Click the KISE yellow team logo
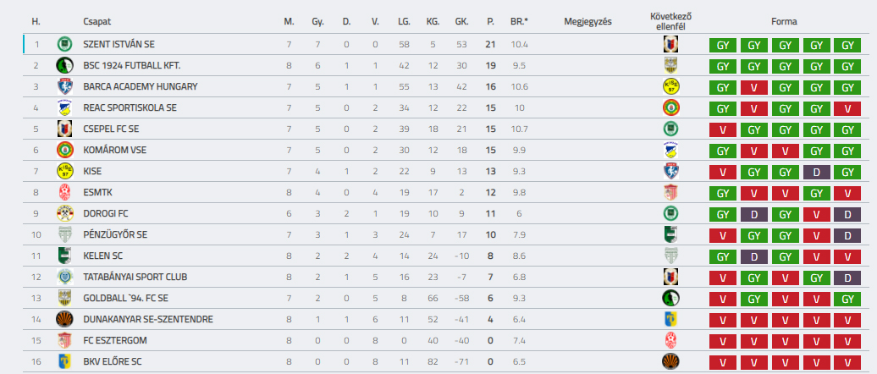Image resolution: width=877 pixels, height=374 pixels. 64,171
